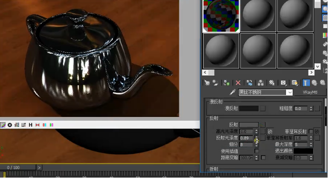The height and width of the screenshot is (178, 328).
Task: Click the green/magenta stereo icon
Action: [x=51, y=125]
